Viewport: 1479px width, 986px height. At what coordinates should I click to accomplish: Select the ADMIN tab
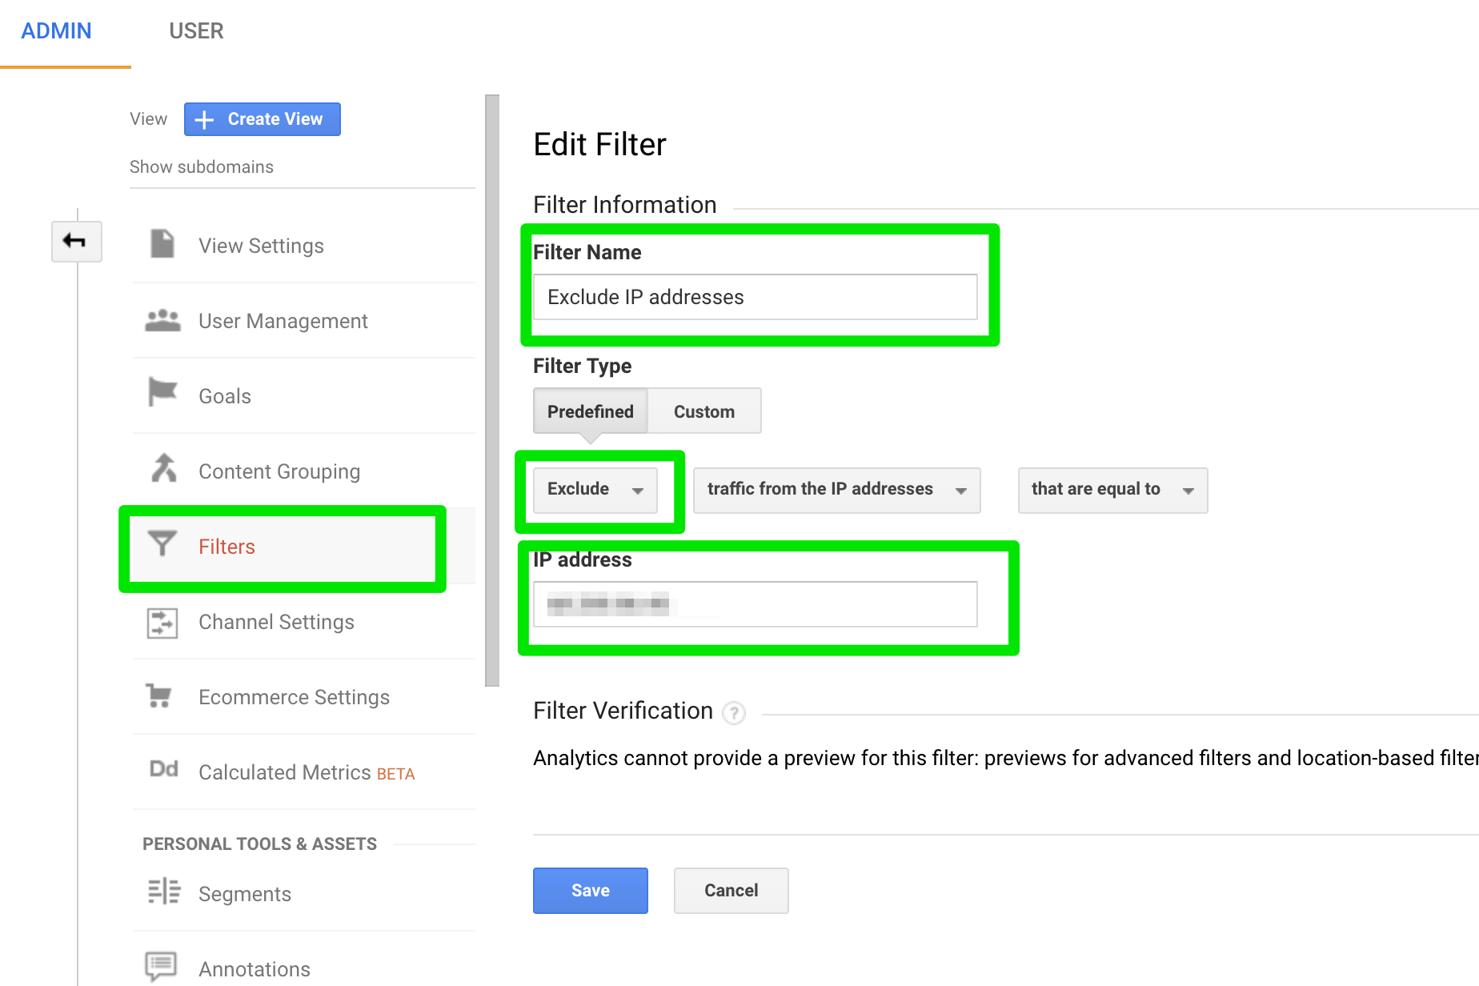tap(56, 30)
